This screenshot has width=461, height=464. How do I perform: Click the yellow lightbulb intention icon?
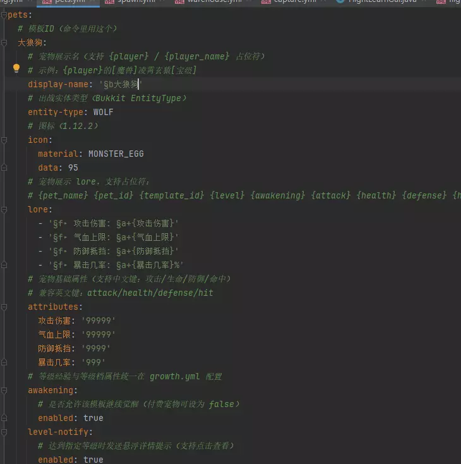[16, 69]
